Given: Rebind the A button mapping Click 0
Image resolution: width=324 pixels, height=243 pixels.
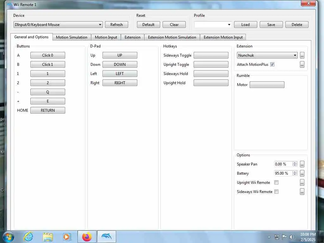Looking at the screenshot, I should (x=48, y=55).
